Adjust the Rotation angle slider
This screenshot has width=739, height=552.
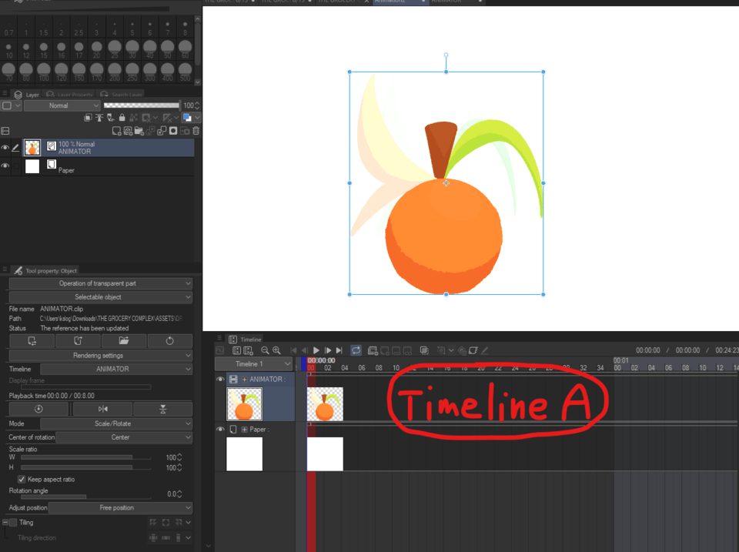tap(85, 497)
